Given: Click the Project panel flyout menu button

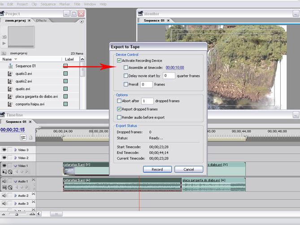Looking at the screenshot, I should click(81, 21).
